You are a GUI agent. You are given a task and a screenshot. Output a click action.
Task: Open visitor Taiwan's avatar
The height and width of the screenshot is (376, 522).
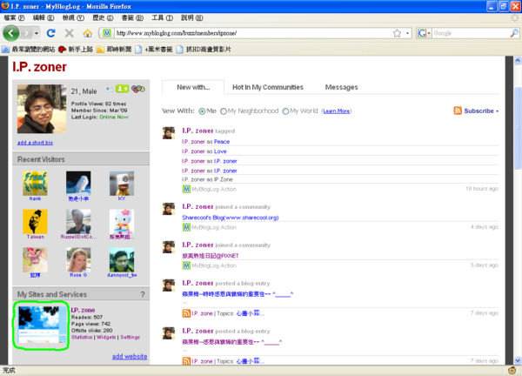[35, 221]
